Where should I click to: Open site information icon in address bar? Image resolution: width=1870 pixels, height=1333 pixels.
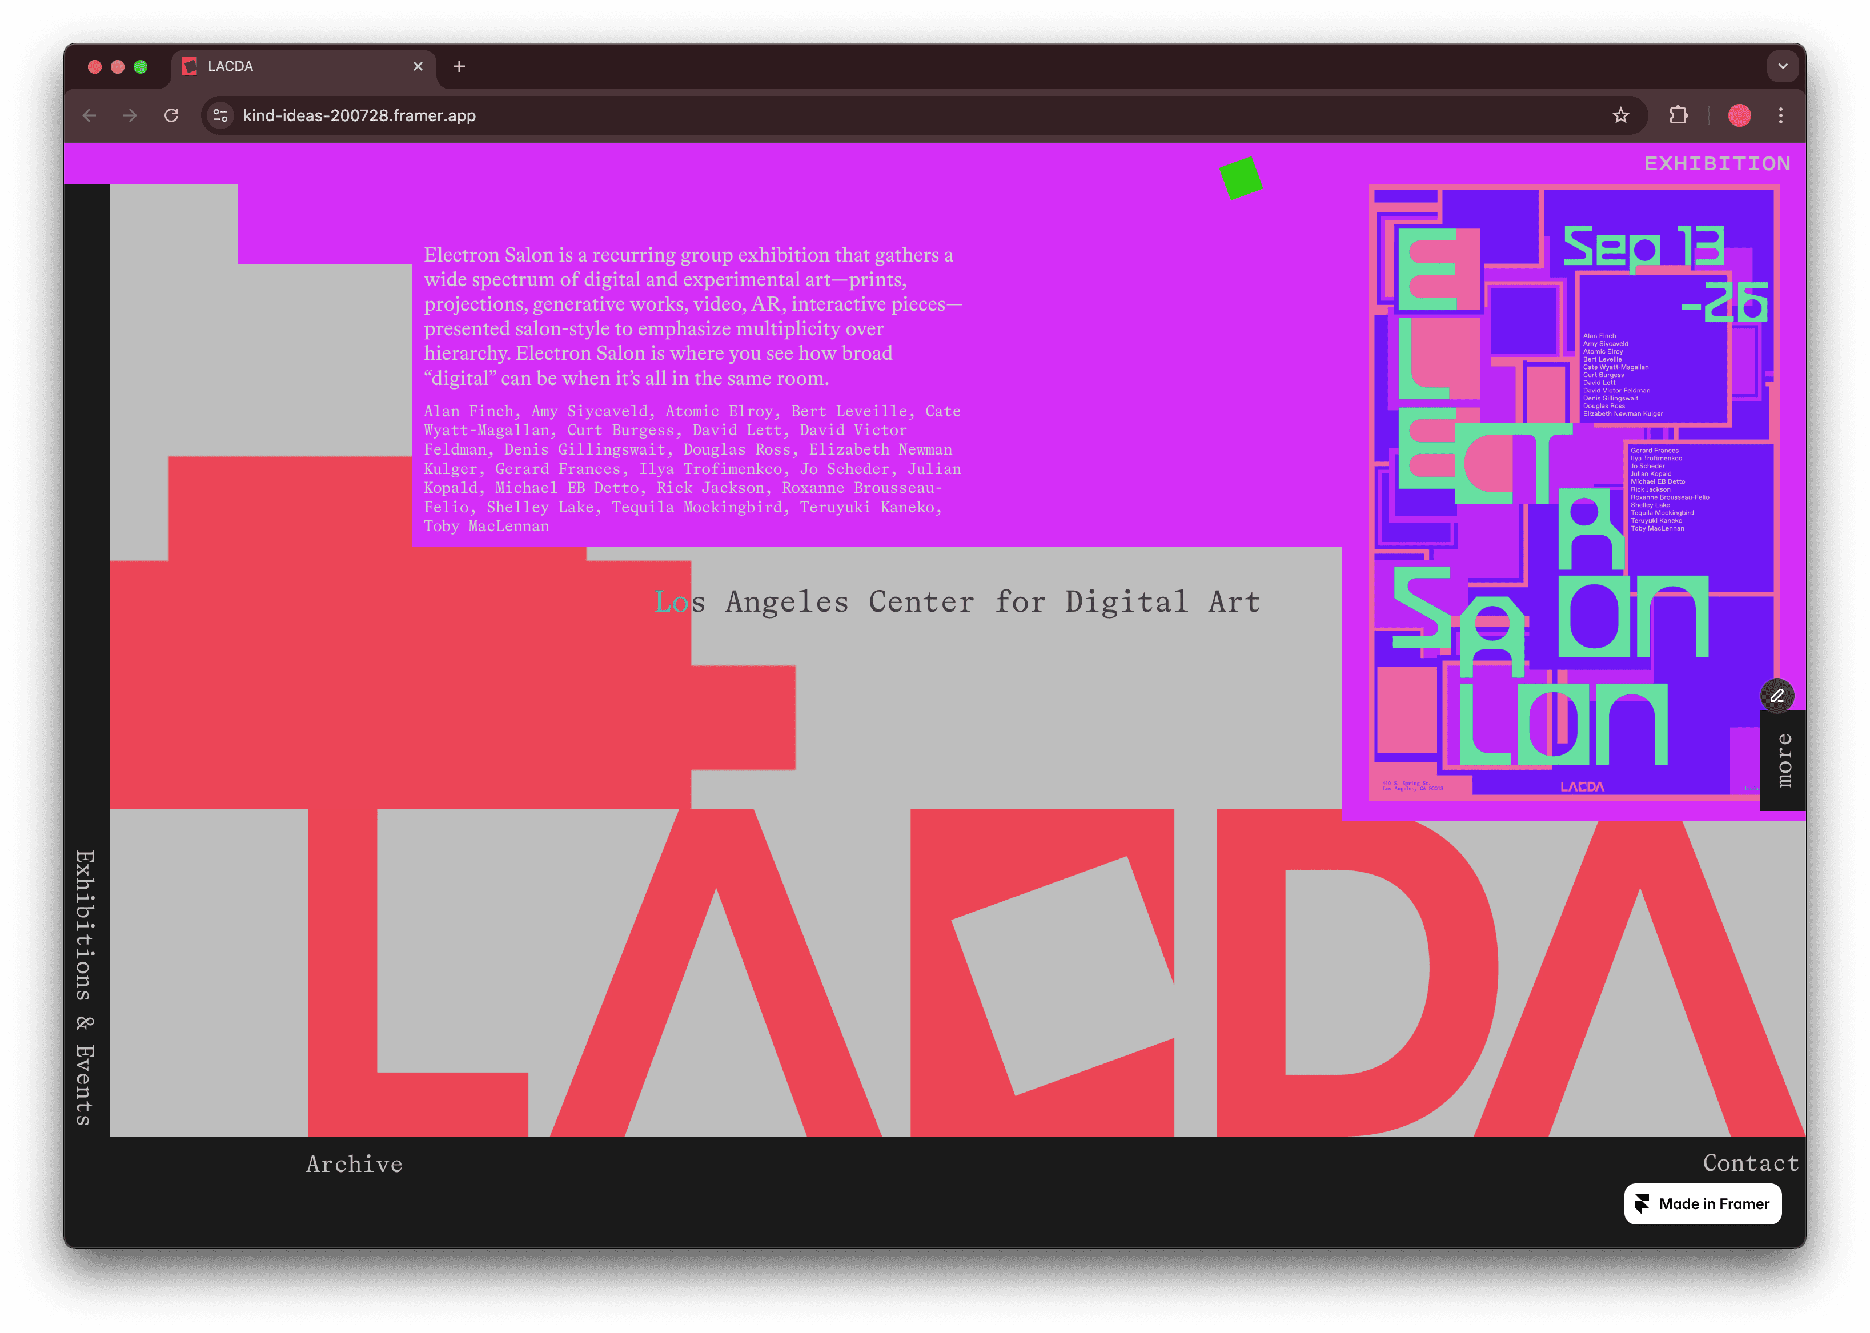pos(221,116)
